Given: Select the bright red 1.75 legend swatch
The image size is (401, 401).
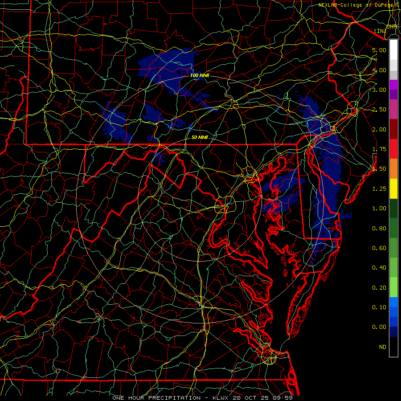Looking at the screenshot, I should [393, 149].
